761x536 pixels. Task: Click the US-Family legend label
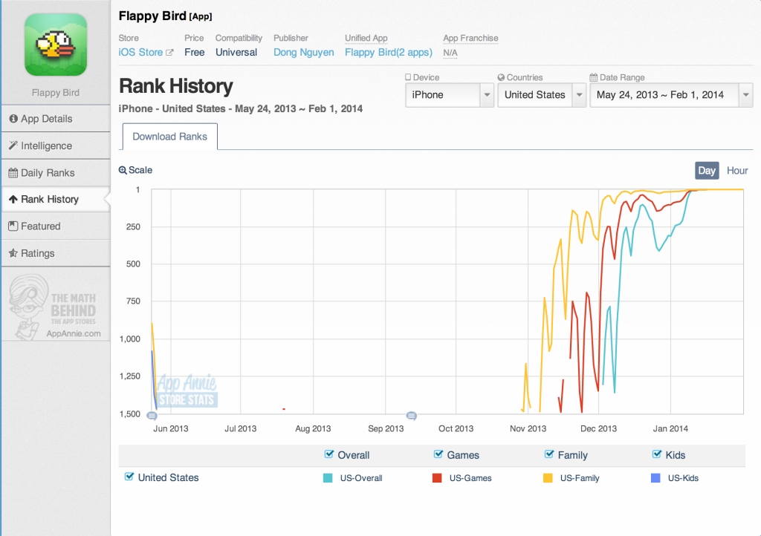coord(580,478)
